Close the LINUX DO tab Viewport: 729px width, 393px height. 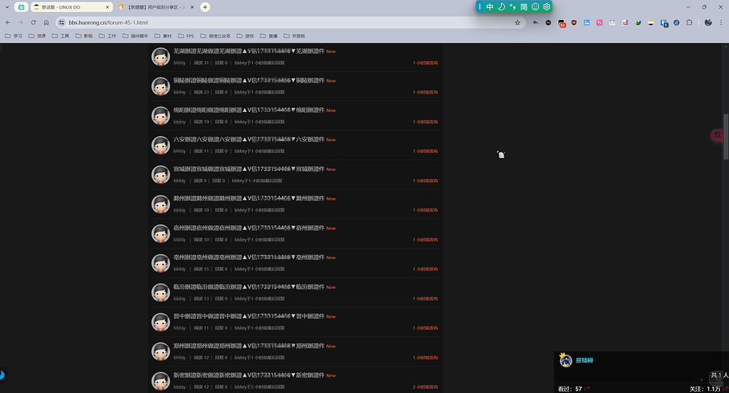point(108,7)
